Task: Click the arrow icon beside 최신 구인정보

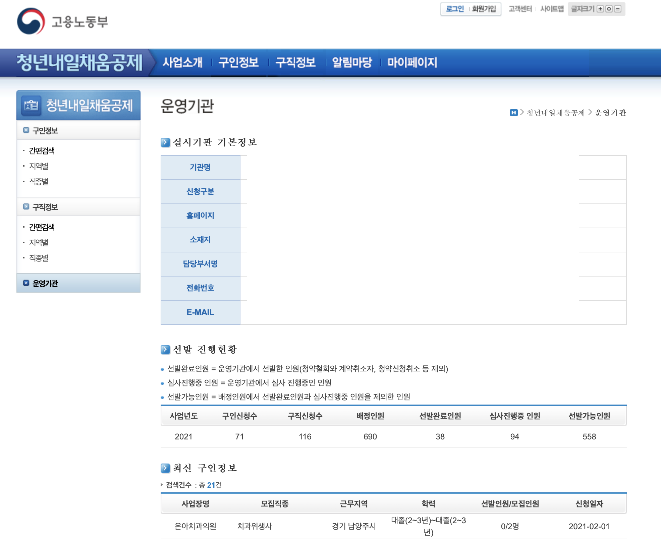Action: click(165, 468)
